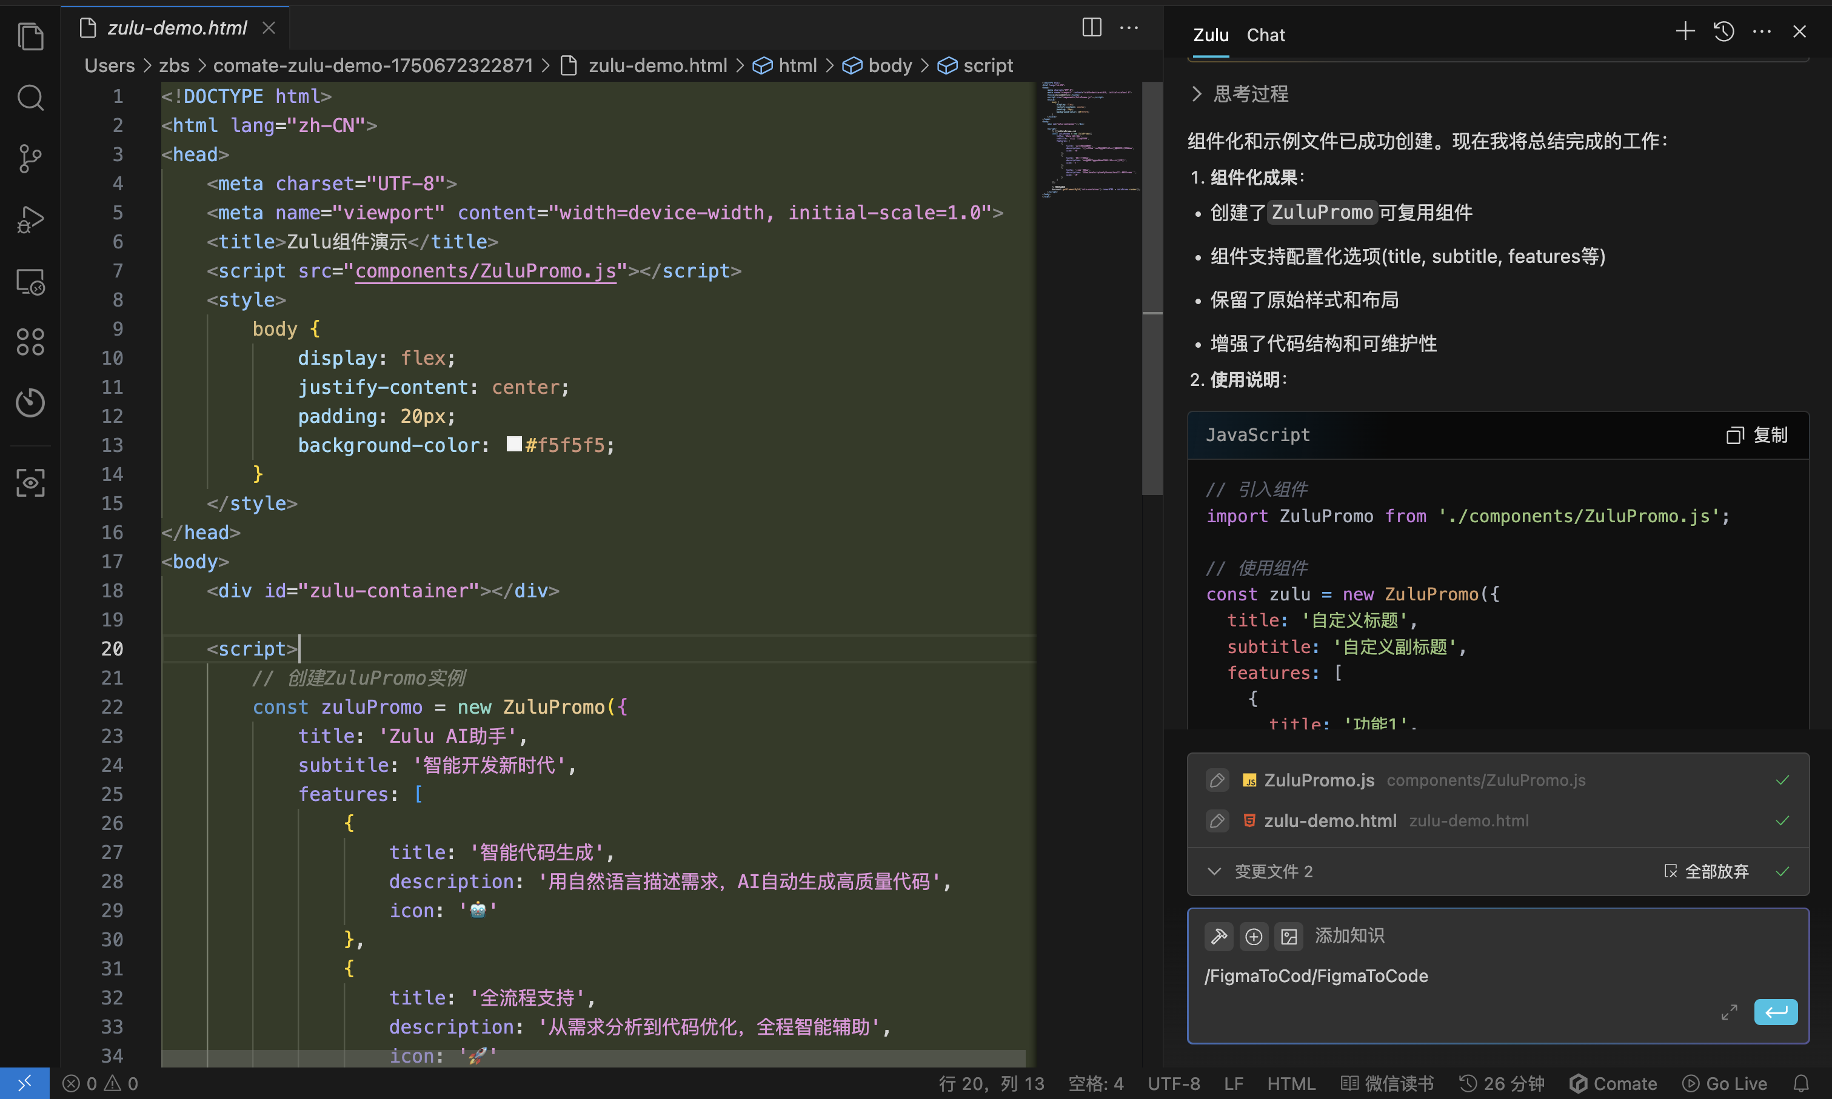
Task: Click line number 20 in the gutter
Action: (x=112, y=649)
